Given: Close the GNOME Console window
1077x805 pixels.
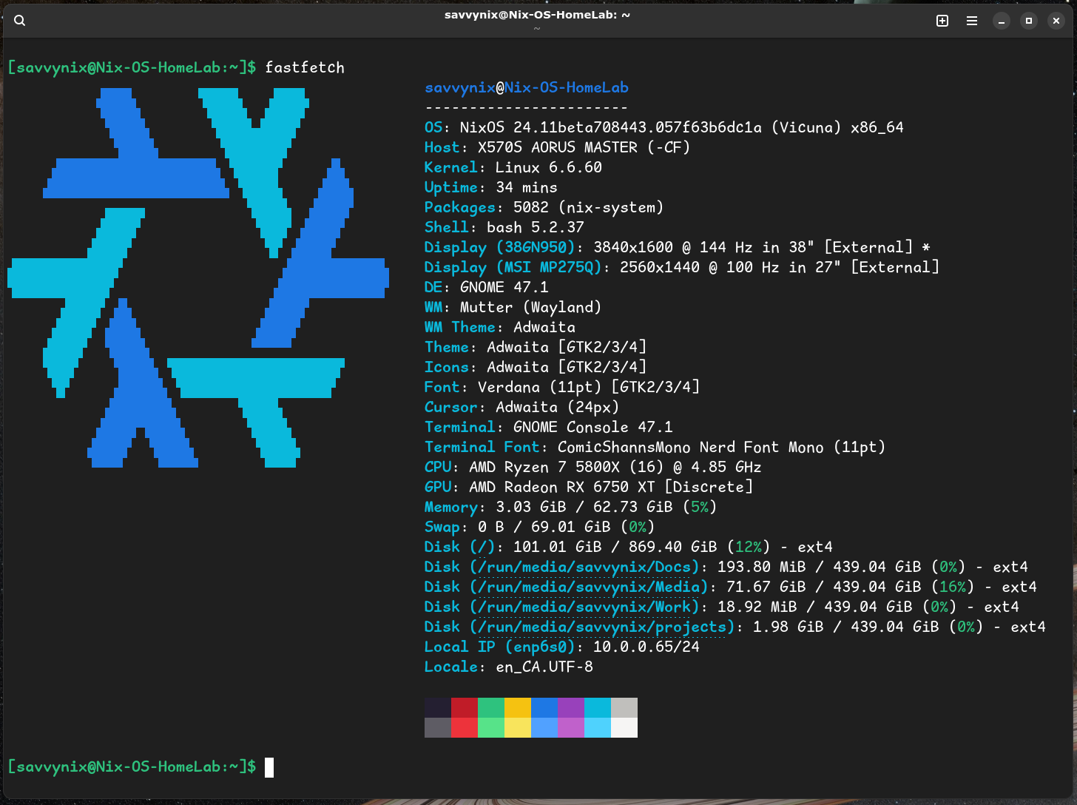Looking at the screenshot, I should pyautogui.click(x=1056, y=21).
